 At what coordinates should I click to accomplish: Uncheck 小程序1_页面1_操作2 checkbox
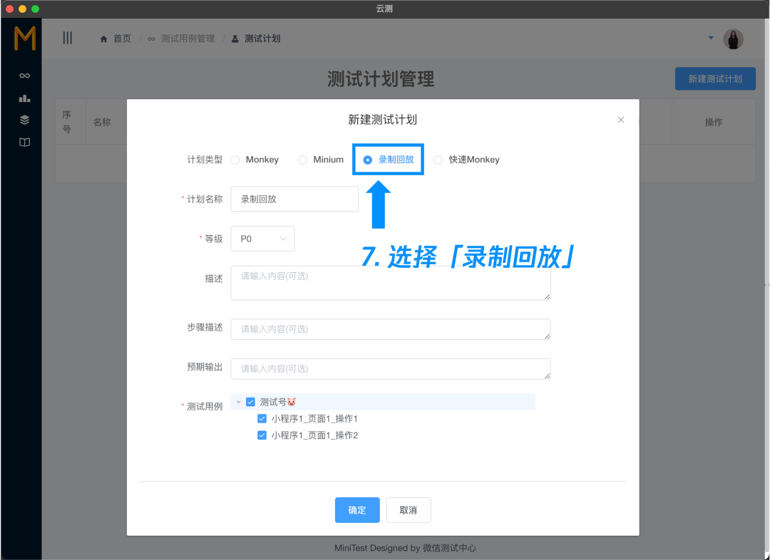tap(262, 435)
